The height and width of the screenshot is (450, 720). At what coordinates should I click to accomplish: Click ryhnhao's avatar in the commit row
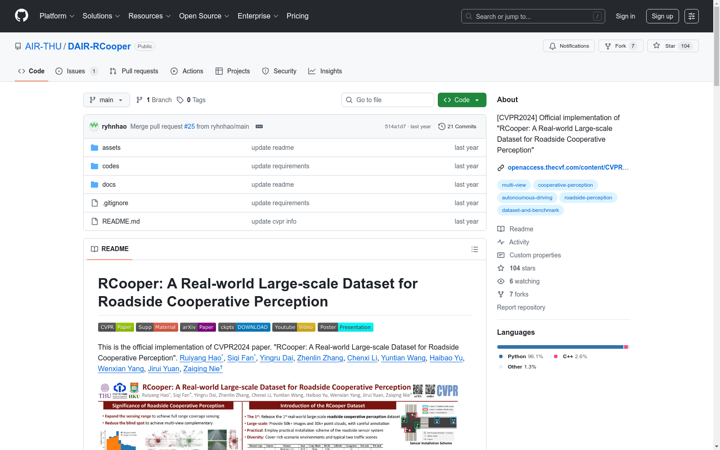(x=94, y=126)
